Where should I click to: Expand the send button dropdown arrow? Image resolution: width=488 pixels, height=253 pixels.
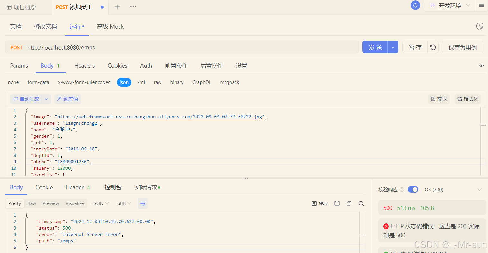point(393,47)
